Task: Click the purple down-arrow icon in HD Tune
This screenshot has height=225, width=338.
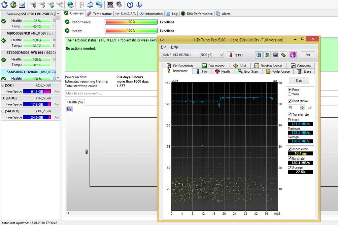Action: (293, 55)
